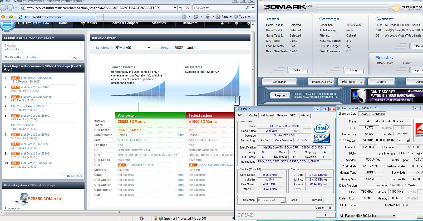
Task: Open About tab in CPU-Z
Action: coord(305,115)
